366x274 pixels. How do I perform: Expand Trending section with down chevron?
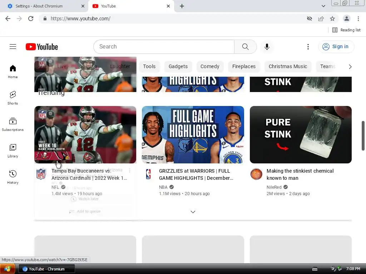(193, 212)
